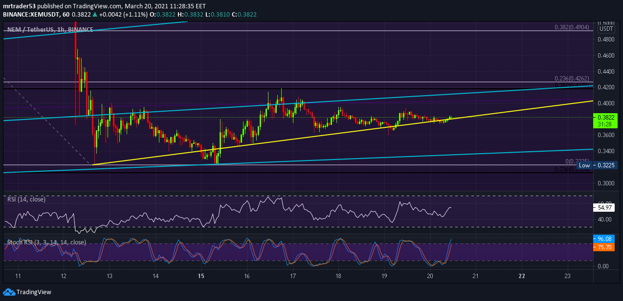This screenshot has height=301, width=623.
Task: Click date 20 on the time axis
Action: click(430, 276)
